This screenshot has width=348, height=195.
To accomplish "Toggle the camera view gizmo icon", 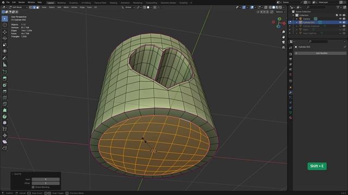I will tap(283, 42).
